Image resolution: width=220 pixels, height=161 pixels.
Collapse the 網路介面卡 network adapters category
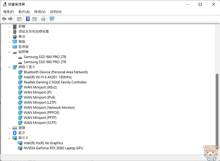(x=9, y=67)
